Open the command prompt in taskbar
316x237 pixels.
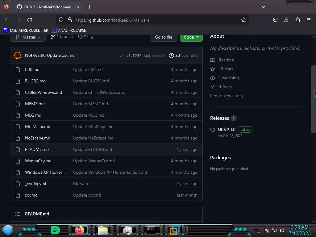pyautogui.click(x=151, y=230)
